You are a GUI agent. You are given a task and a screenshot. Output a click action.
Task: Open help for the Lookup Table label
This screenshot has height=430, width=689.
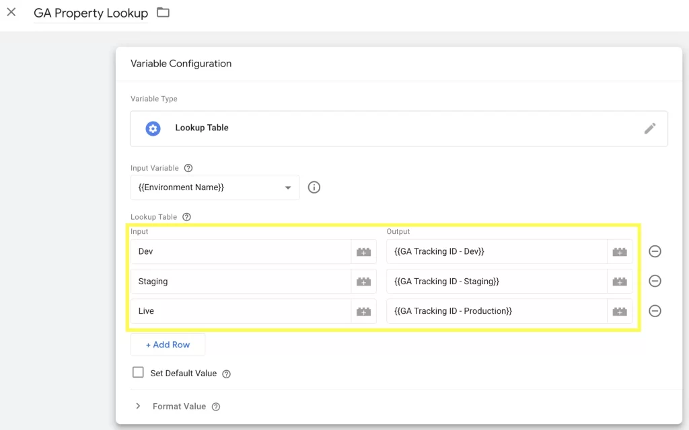coord(187,217)
